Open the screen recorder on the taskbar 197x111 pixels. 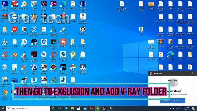pyautogui.click(x=104, y=108)
